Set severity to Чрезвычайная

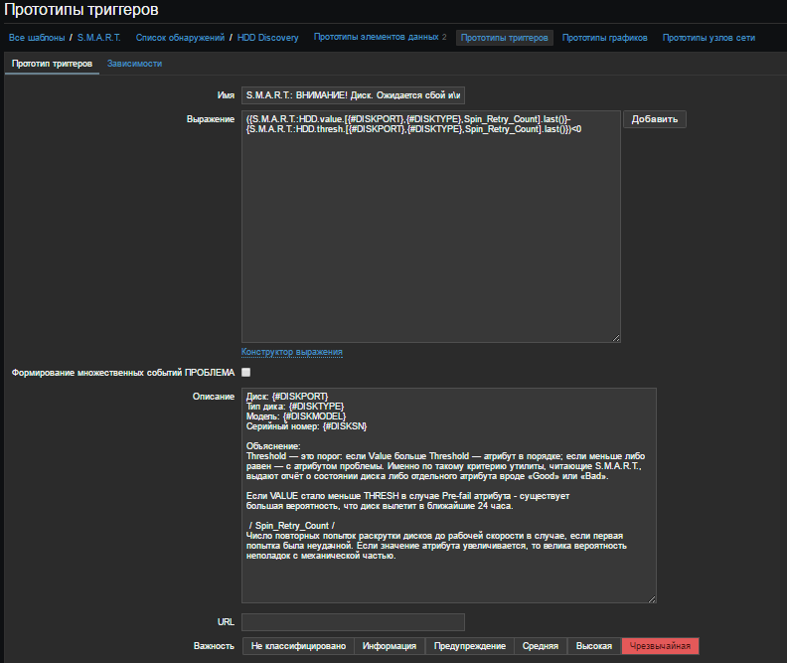click(x=660, y=646)
